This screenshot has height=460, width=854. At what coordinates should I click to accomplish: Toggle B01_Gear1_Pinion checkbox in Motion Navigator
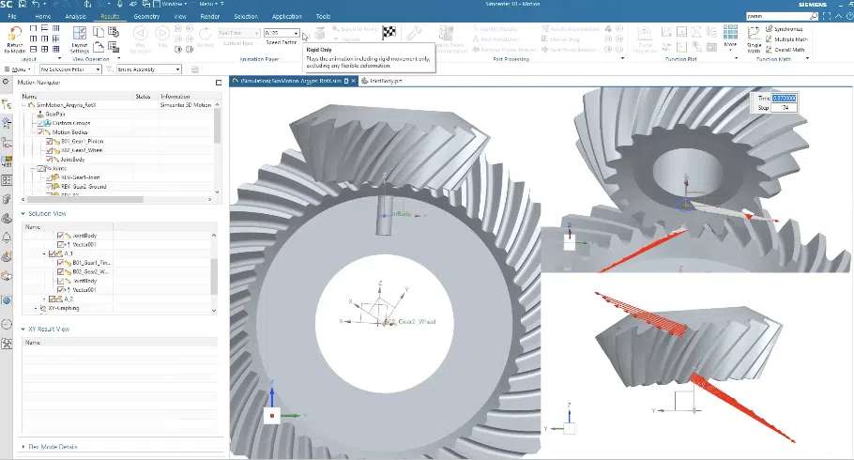tap(50, 141)
